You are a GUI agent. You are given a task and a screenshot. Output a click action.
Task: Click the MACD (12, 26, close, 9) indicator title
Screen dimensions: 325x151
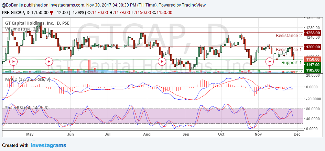(x=27, y=79)
